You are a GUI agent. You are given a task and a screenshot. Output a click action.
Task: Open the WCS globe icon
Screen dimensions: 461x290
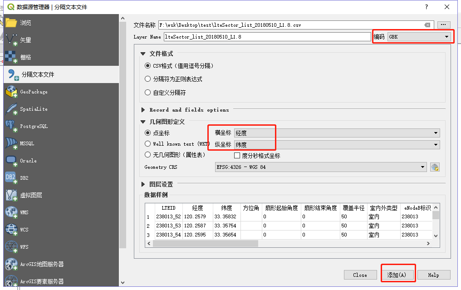11,230
